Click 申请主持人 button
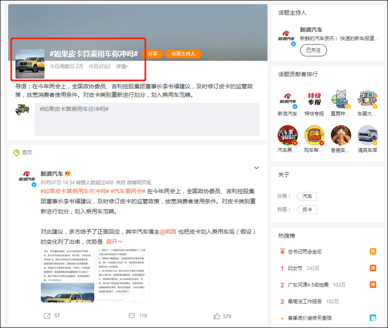This screenshot has height=328, width=388. (183, 54)
